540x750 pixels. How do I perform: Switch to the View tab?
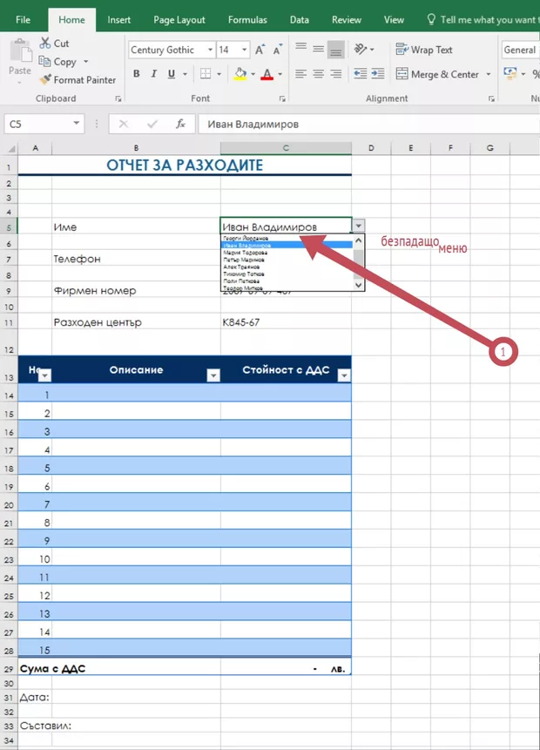click(x=394, y=20)
